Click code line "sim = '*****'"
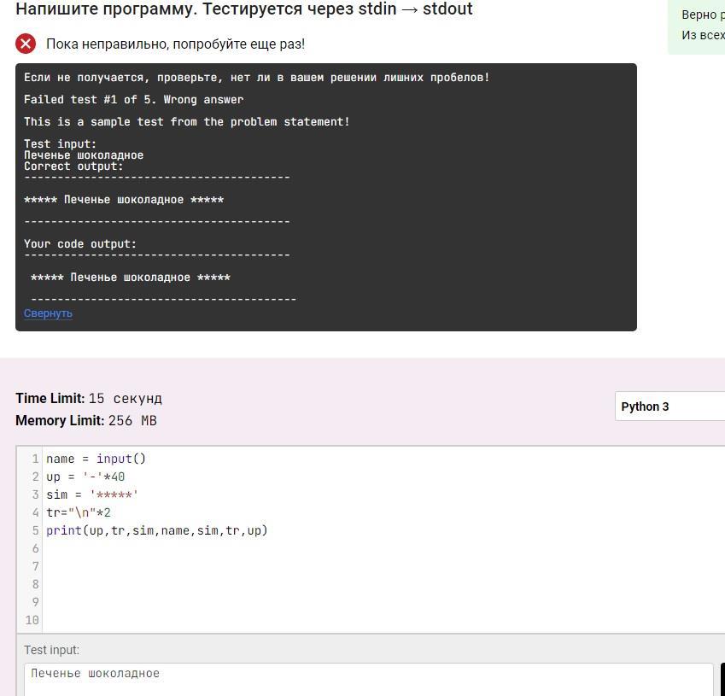The width and height of the screenshot is (725, 696). pyautogui.click(x=92, y=494)
